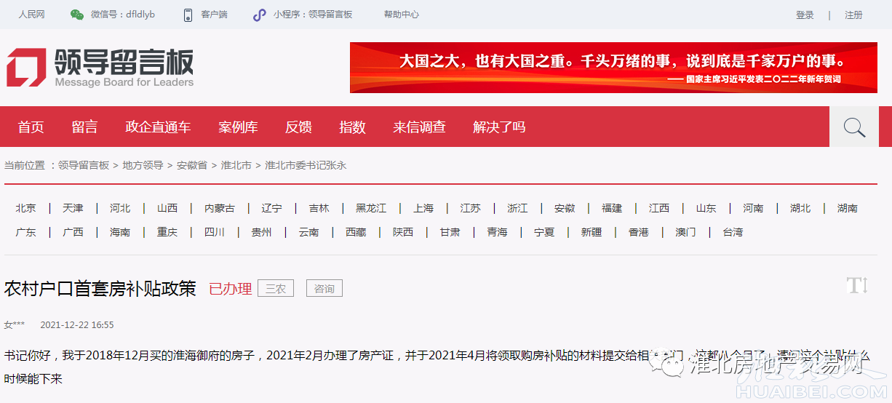Click breadcrumb 地方领导
The width and height of the screenshot is (892, 403).
143,165
